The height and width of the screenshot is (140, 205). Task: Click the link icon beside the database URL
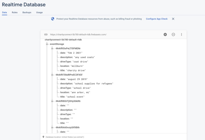[46, 35]
